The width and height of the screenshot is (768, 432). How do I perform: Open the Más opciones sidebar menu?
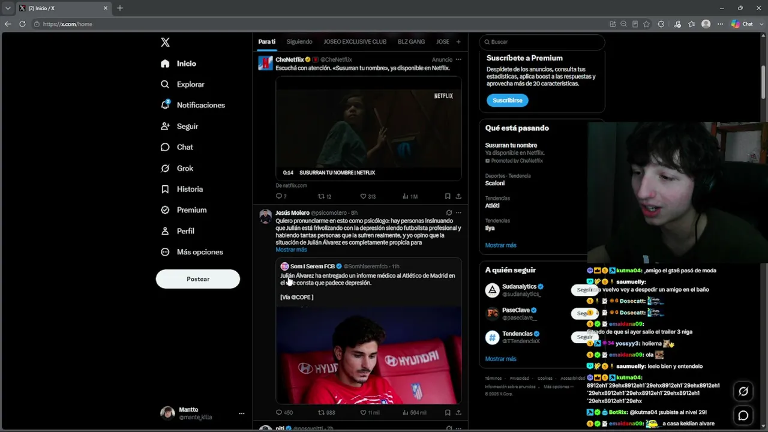pos(191,252)
